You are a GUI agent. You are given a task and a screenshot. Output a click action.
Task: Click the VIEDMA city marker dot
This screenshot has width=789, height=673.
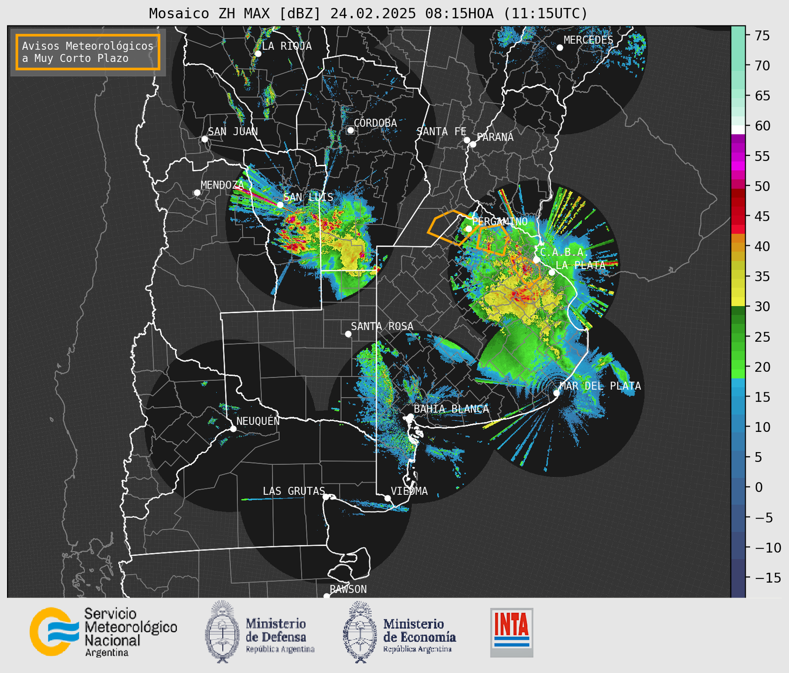388,498
